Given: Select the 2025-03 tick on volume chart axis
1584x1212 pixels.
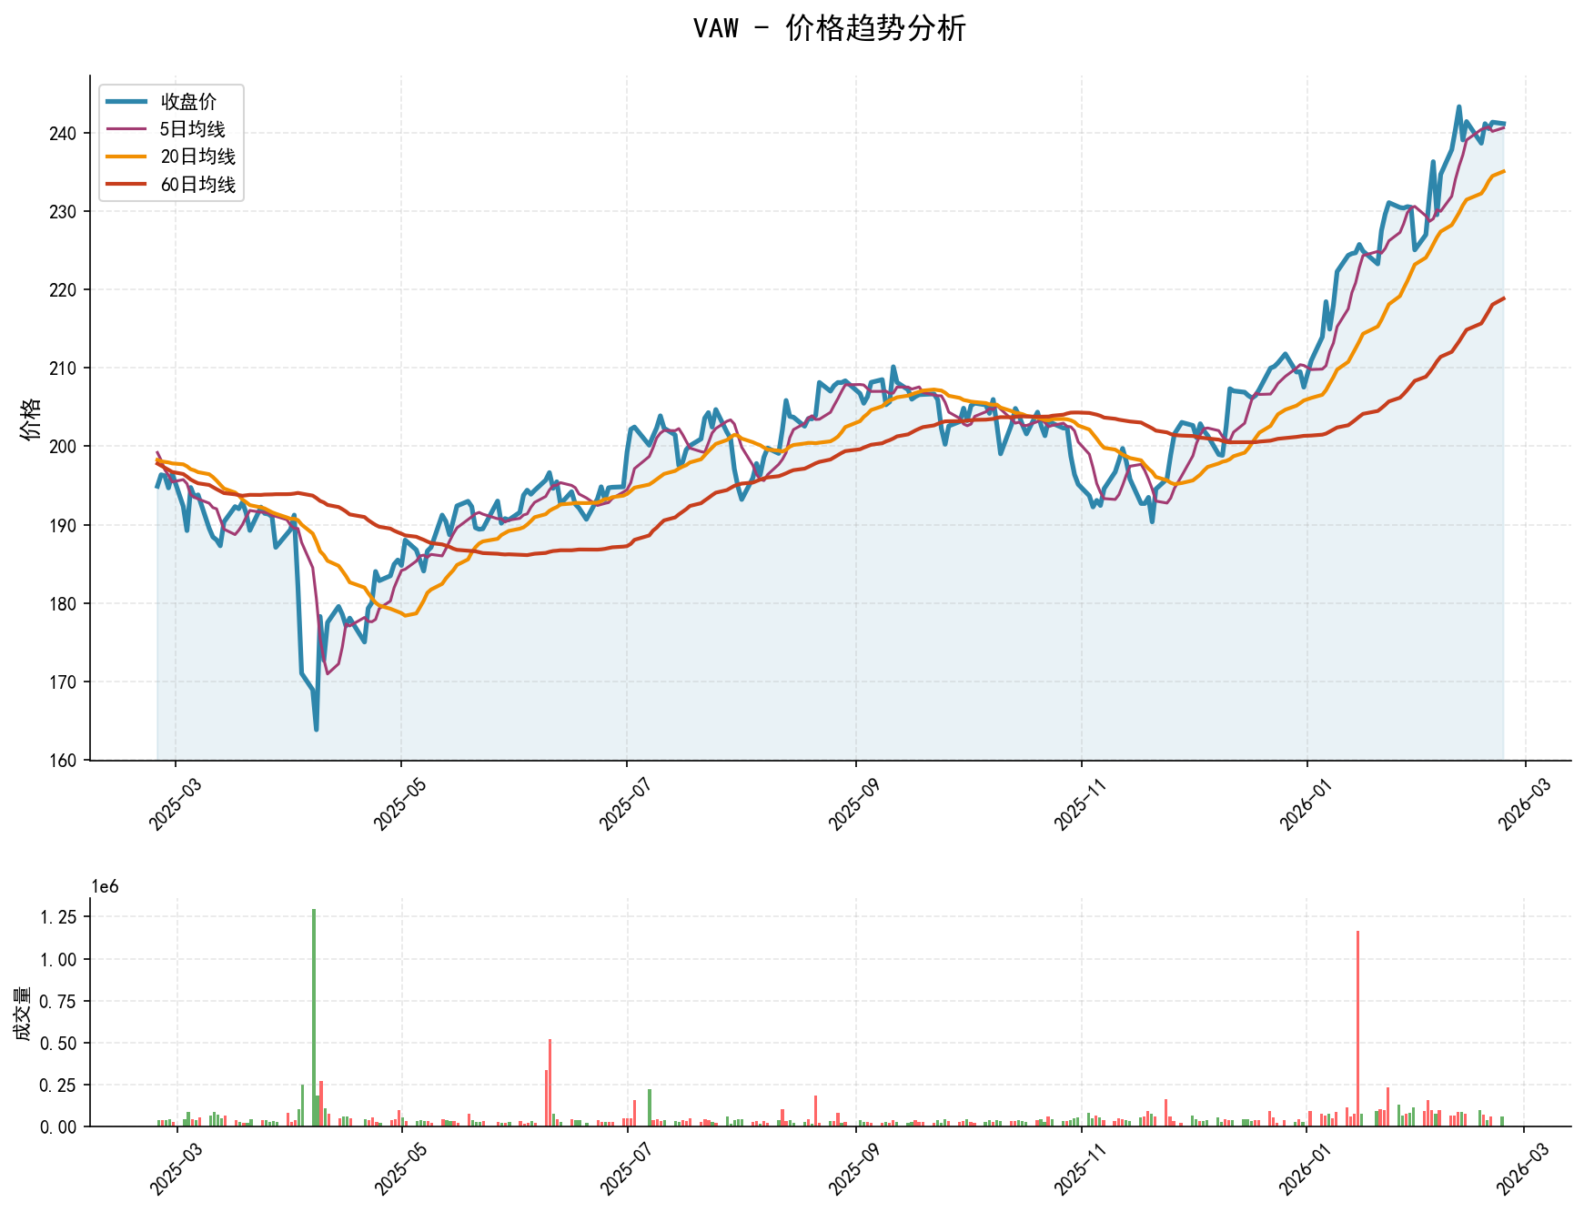Looking at the screenshot, I should (172, 1170).
